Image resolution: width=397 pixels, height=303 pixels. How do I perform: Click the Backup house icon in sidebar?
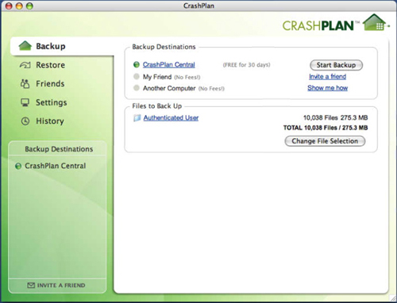tap(25, 46)
